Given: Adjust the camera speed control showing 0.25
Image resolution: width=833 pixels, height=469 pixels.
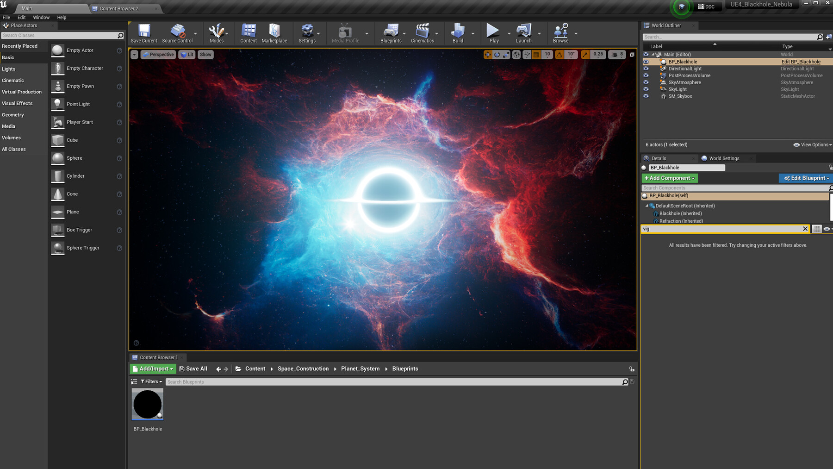Looking at the screenshot, I should (597, 54).
